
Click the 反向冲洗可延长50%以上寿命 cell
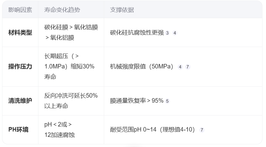[x=71, y=101]
